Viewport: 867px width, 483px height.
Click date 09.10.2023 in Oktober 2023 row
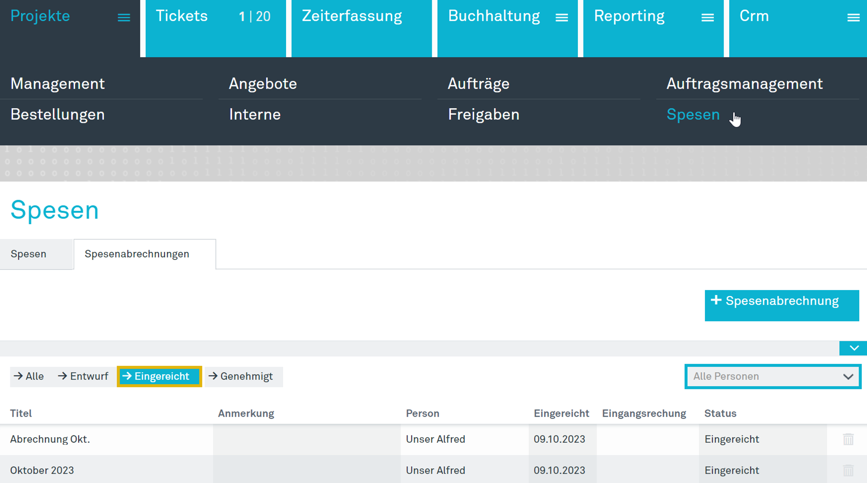coord(559,470)
